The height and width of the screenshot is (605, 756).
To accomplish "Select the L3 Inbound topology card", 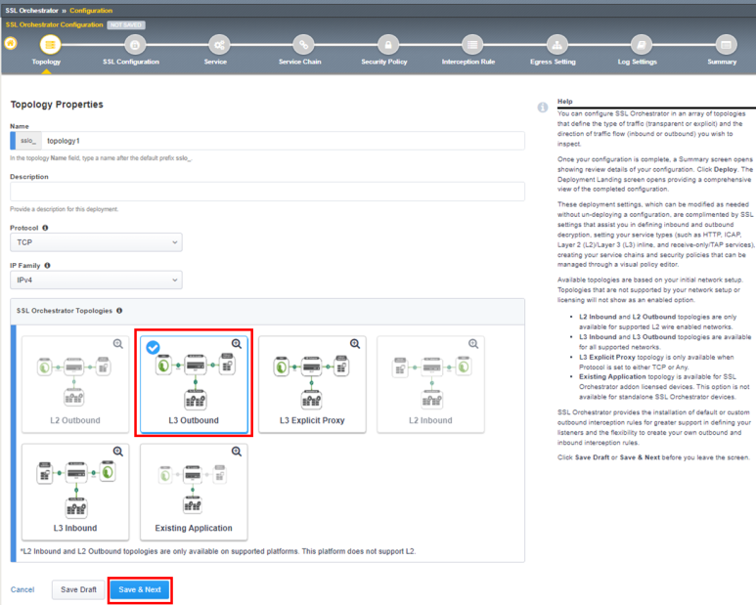I will coord(75,492).
